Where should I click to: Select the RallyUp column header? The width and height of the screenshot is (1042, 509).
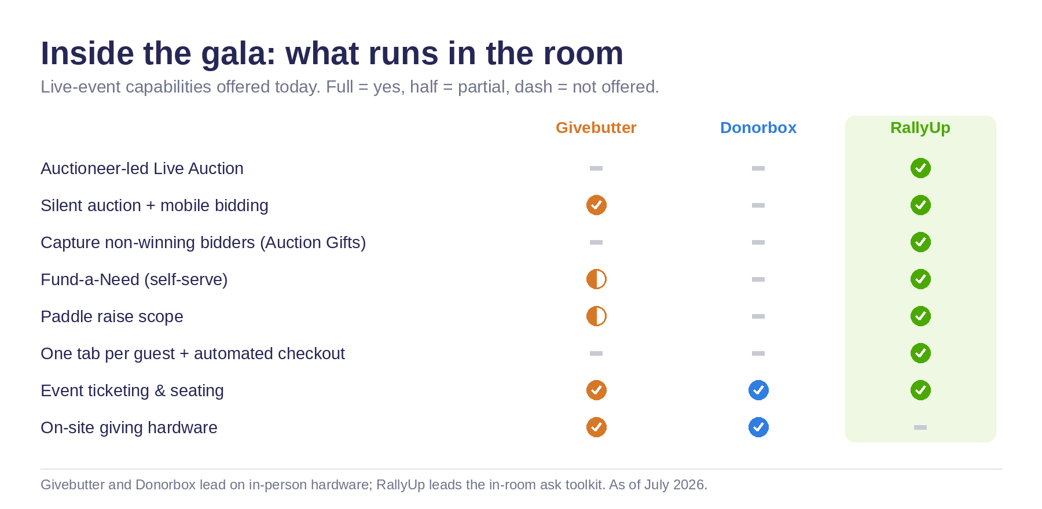[920, 128]
